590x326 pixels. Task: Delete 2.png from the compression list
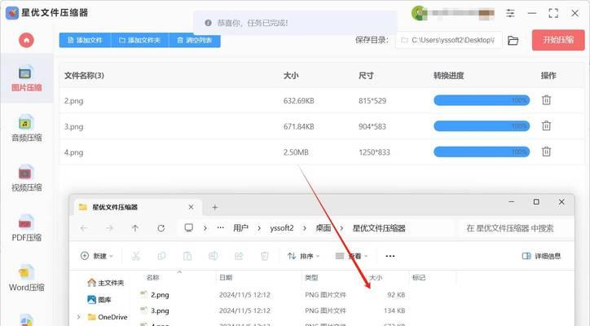pyautogui.click(x=546, y=99)
